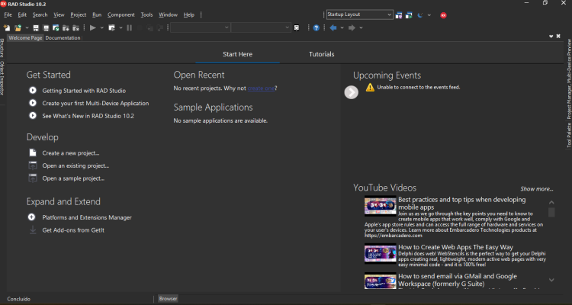The image size is (572, 305).
Task: Expand the Open Project dropdown arrow
Action: tap(27, 27)
